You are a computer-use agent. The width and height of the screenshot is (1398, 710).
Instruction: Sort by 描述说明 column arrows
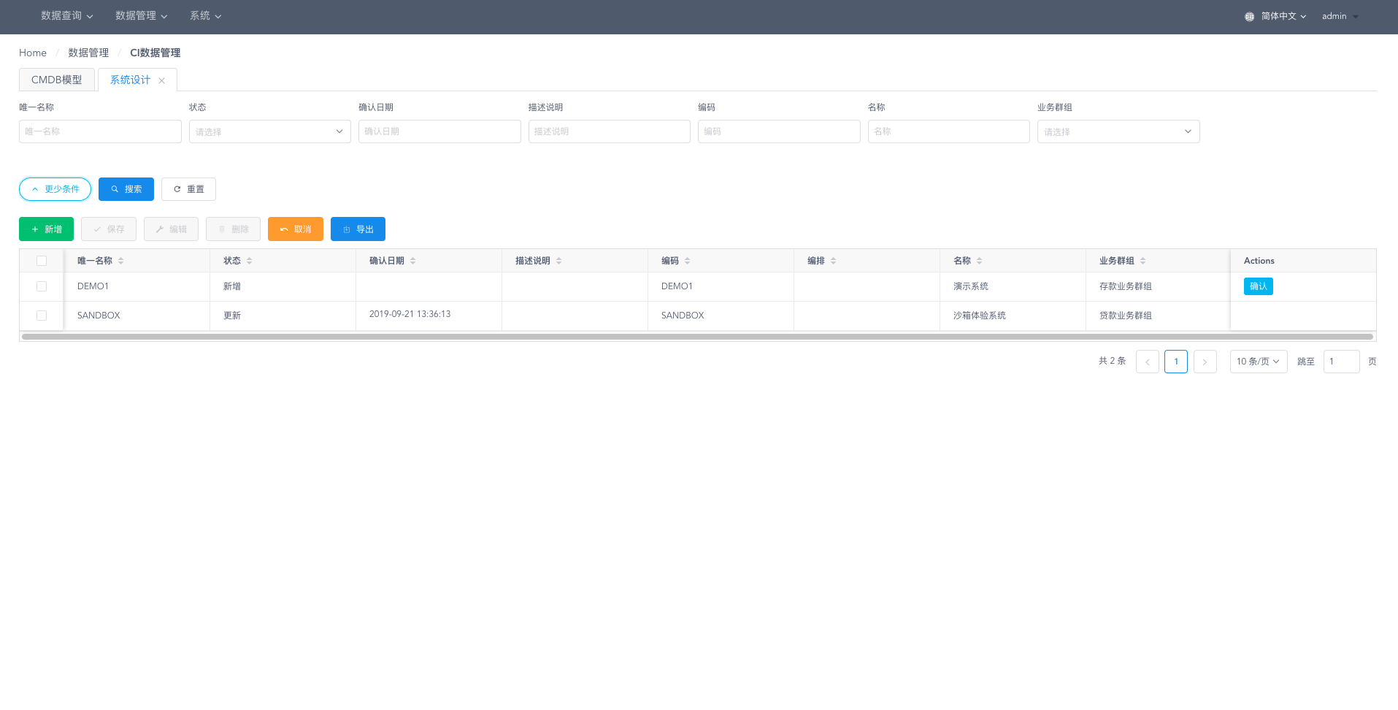(559, 261)
